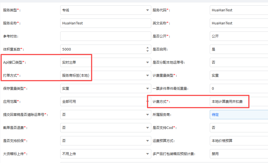Expand the 提交回草稿是否清除运单号 dropdown

coord(105,115)
